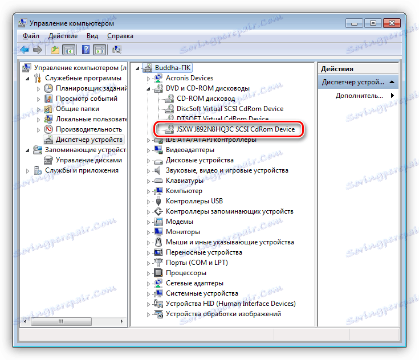Image resolution: width=419 pixels, height=360 pixels.
Task: Click the Диспетчер устройств tree icon
Action: (48, 140)
